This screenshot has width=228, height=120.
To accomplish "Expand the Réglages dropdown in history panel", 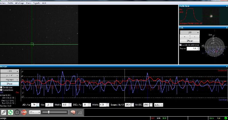I will [x=10, y=80].
